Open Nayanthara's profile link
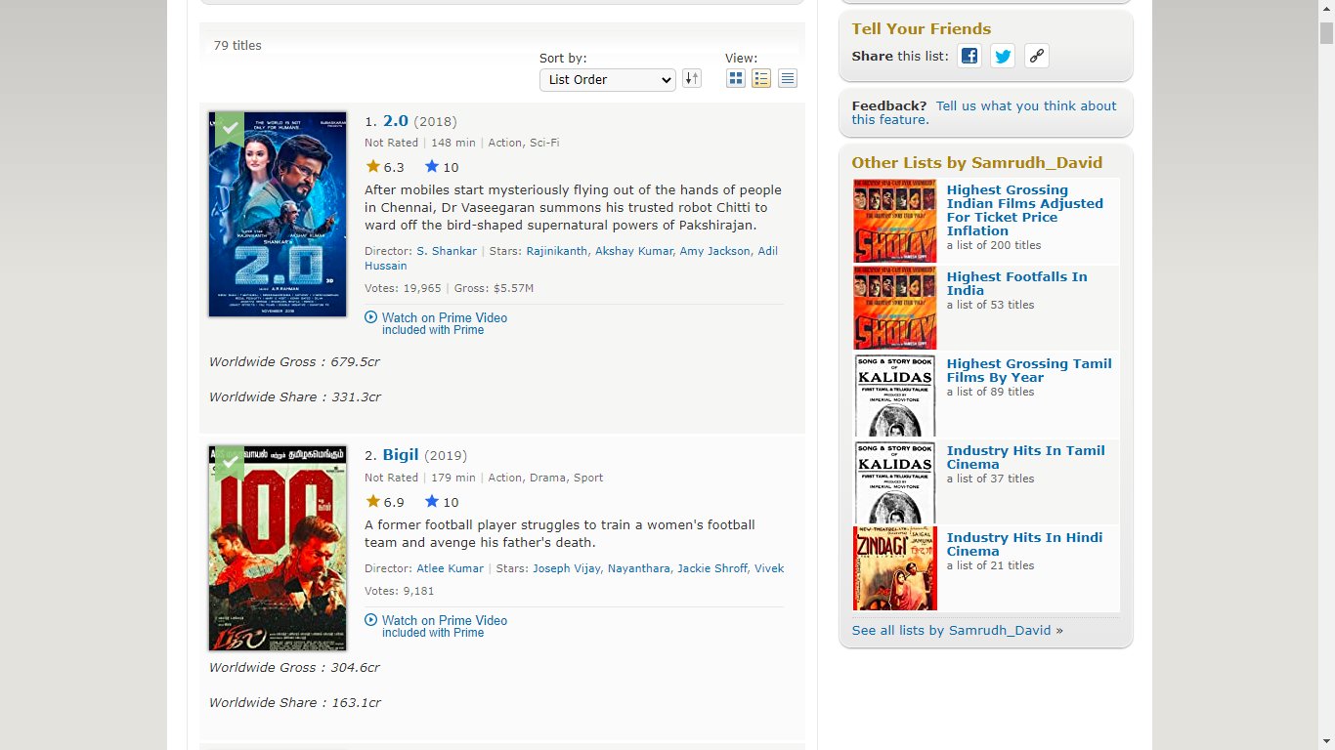Screen dimensions: 1335x750 pyautogui.click(x=639, y=568)
